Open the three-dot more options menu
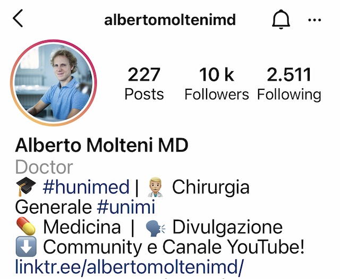The image size is (340, 279). pyautogui.click(x=314, y=20)
